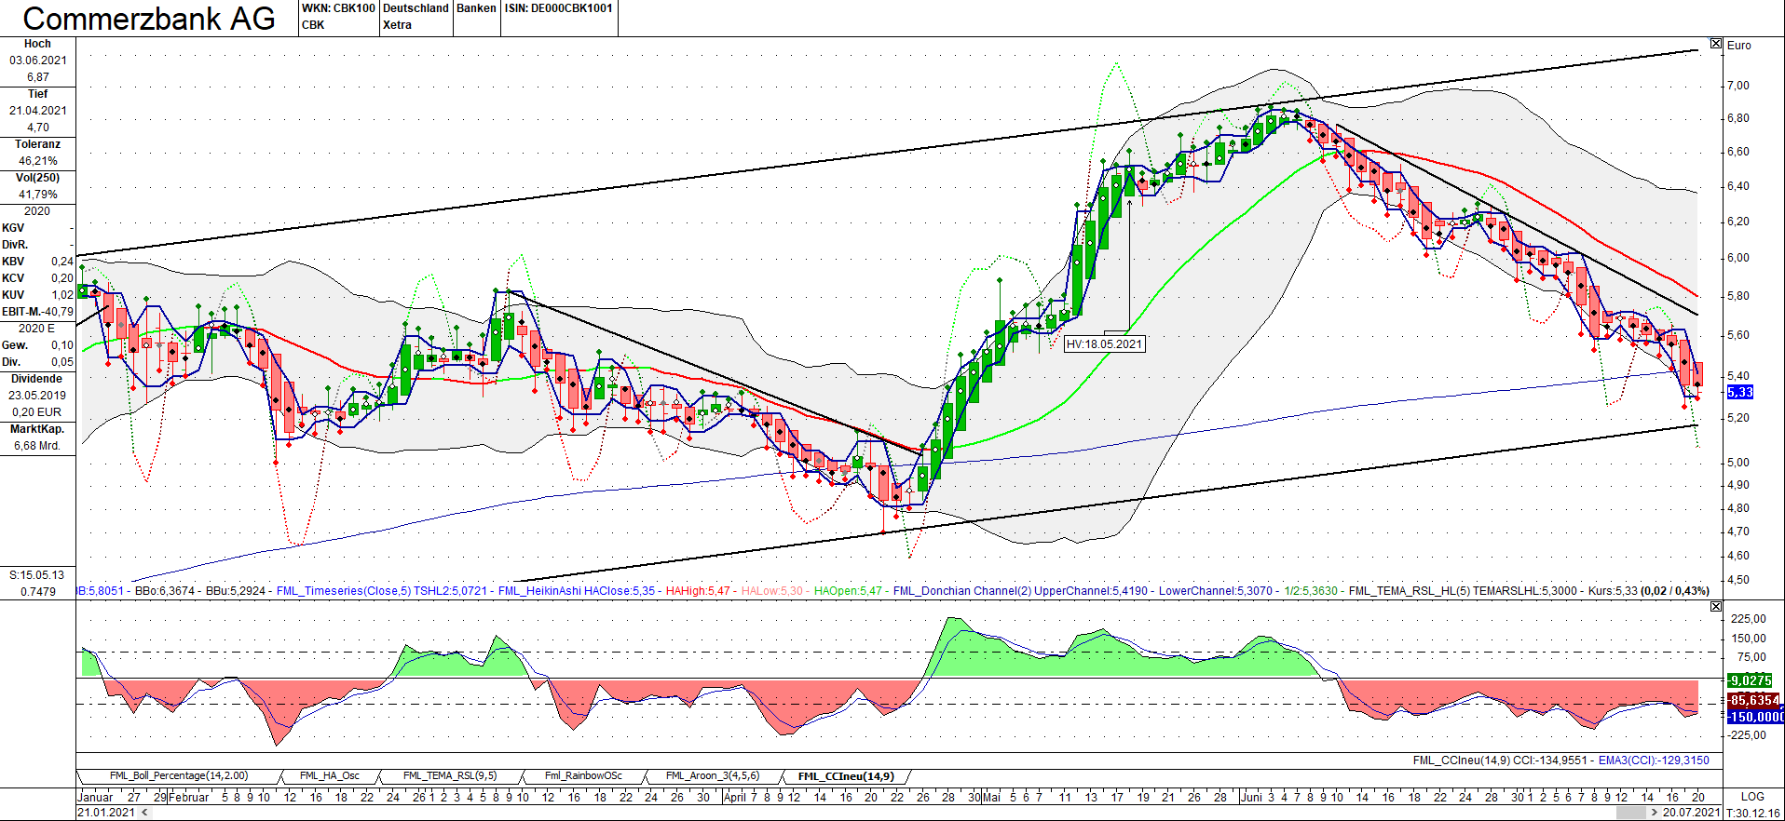The image size is (1785, 821).
Task: Click the Euro currency axis label
Action: [1739, 45]
